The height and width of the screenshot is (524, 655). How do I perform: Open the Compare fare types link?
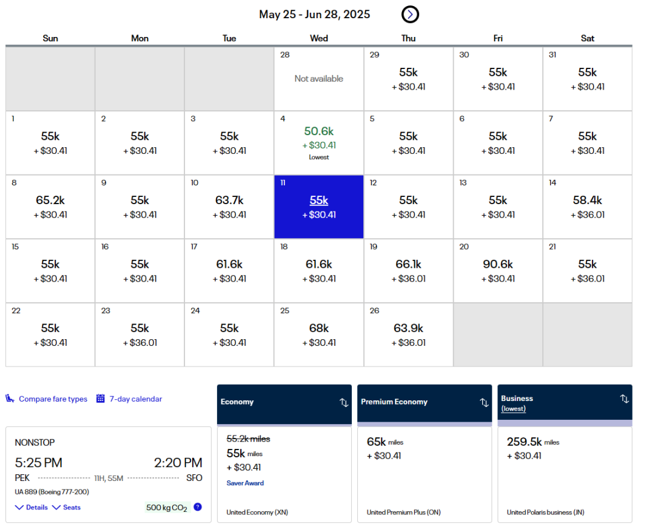click(x=53, y=399)
